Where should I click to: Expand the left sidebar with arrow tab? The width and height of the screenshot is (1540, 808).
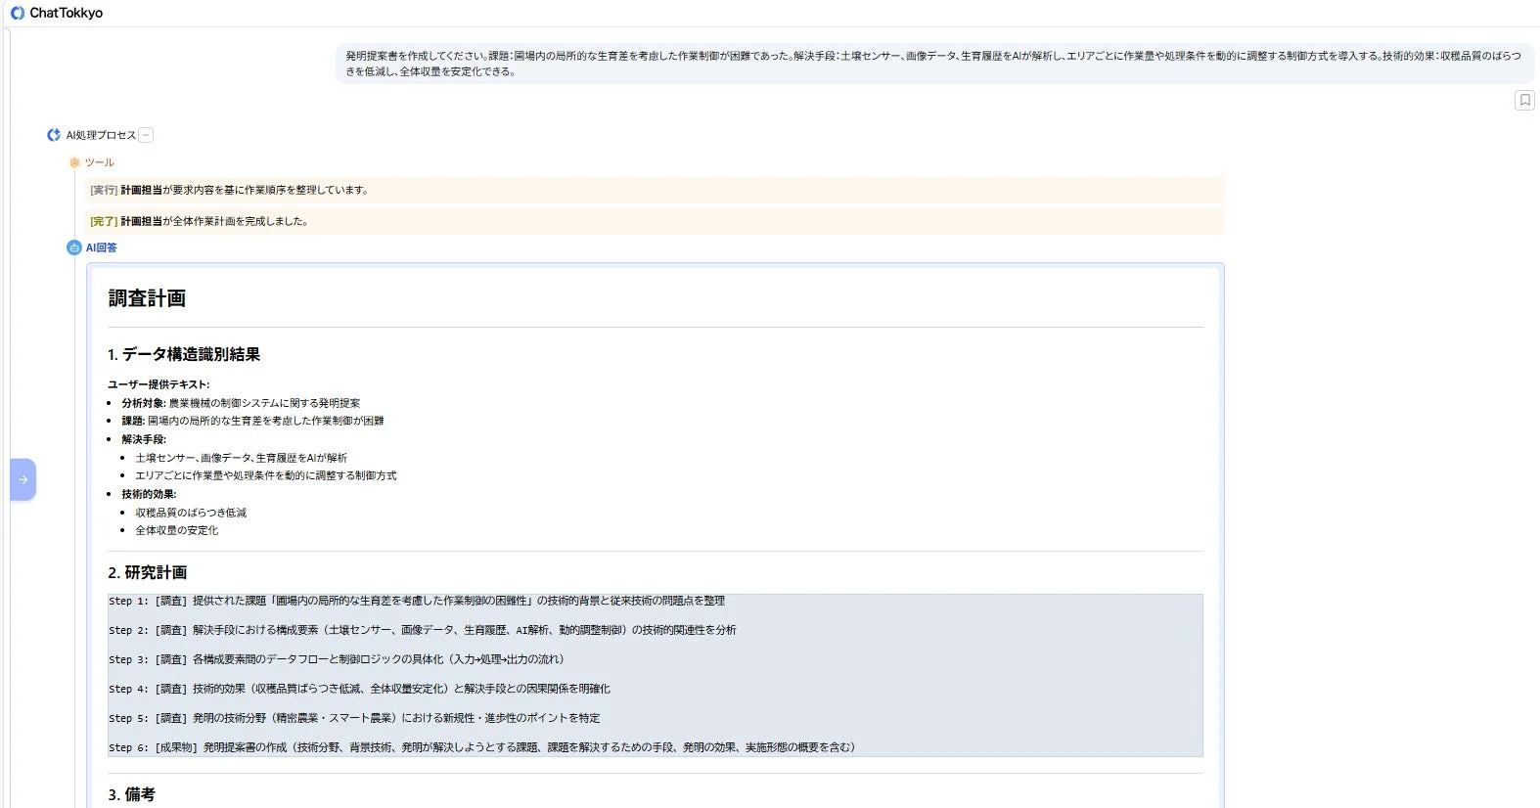(23, 479)
